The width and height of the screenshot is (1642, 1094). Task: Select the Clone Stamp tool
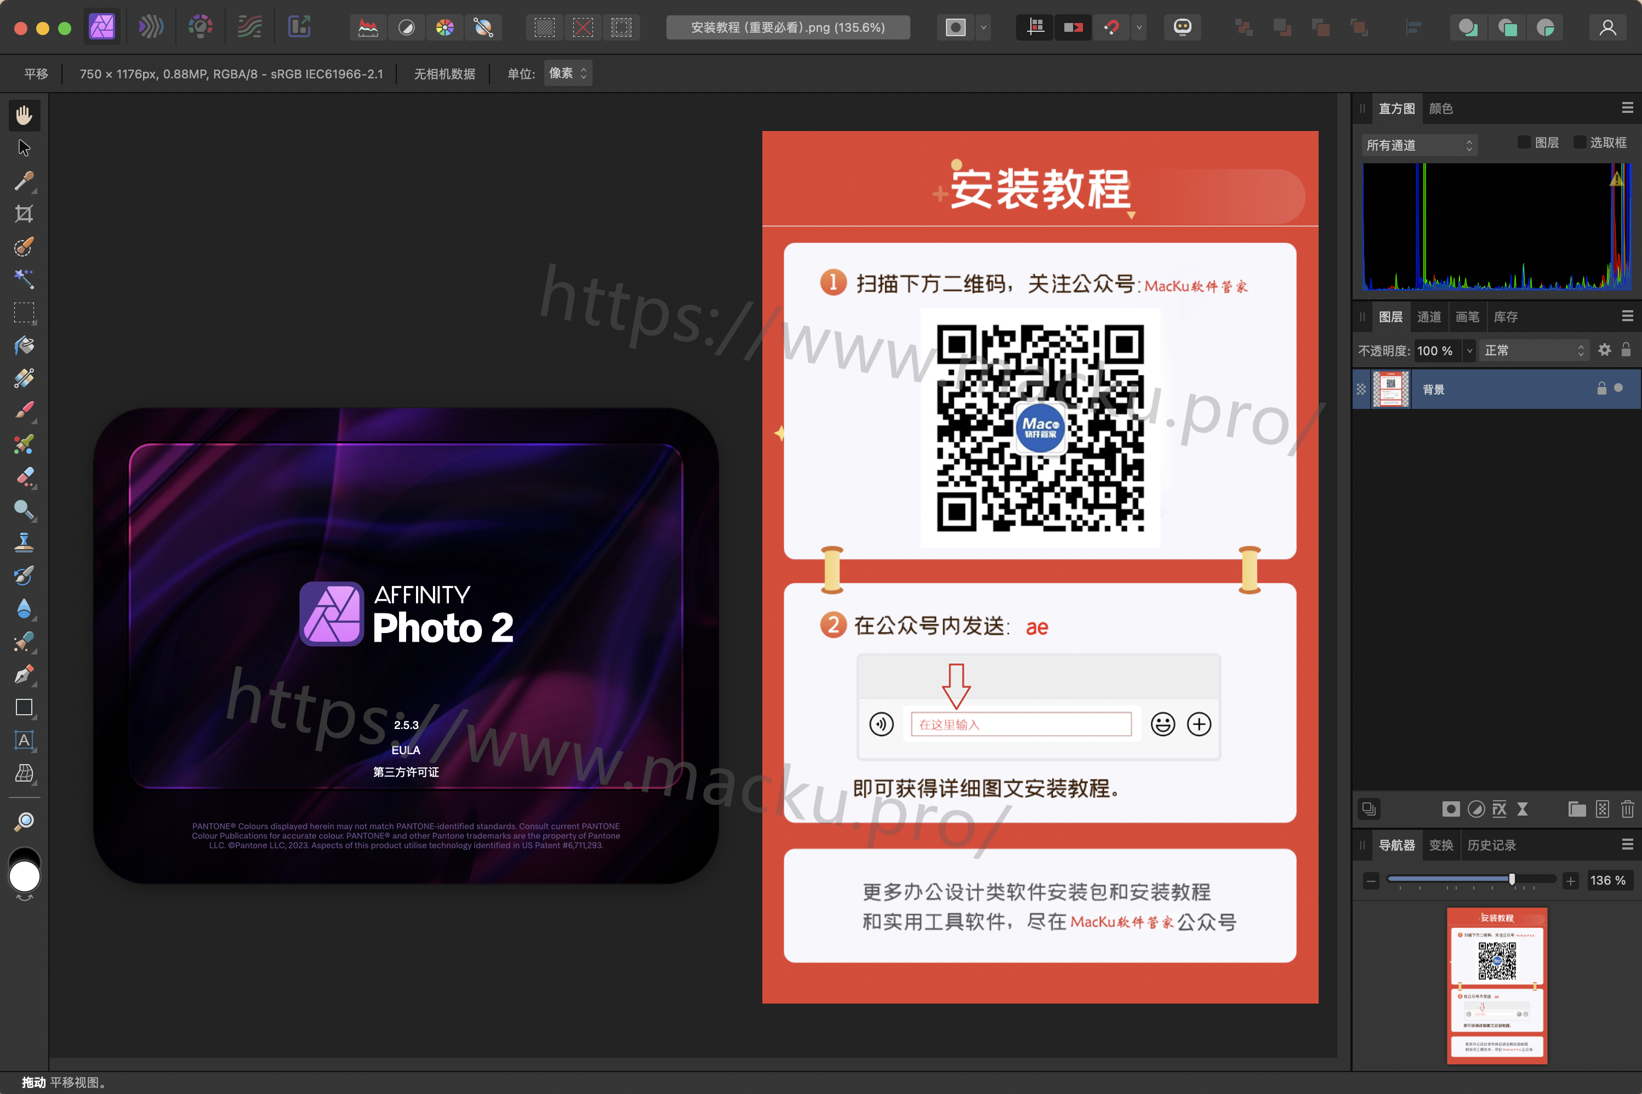(25, 543)
